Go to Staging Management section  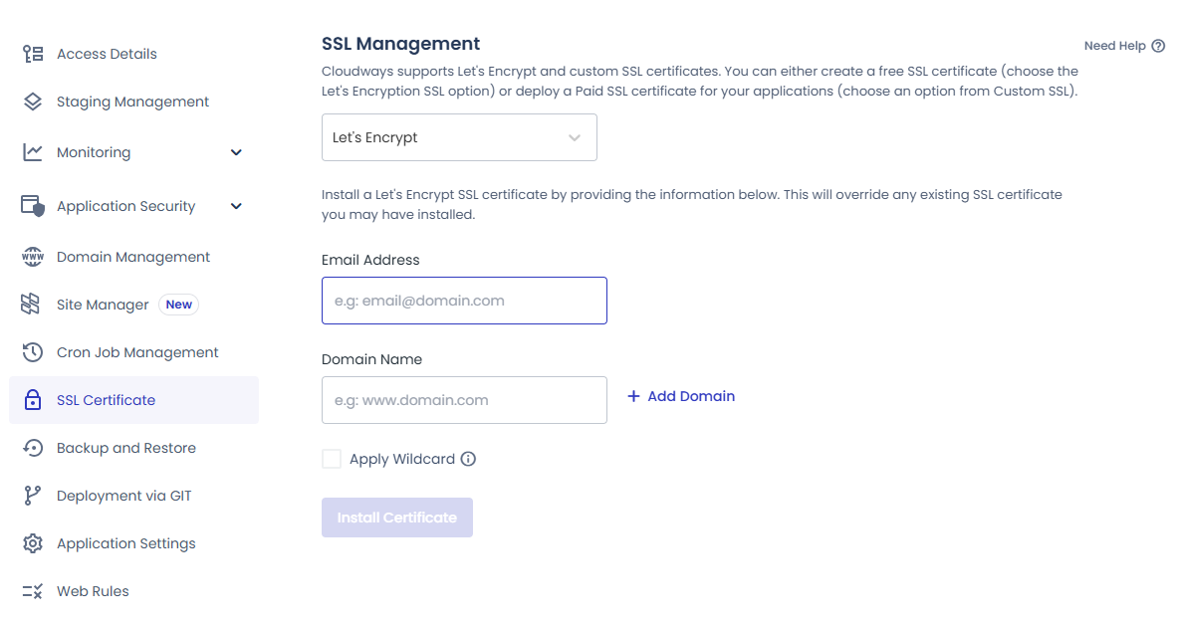(132, 102)
